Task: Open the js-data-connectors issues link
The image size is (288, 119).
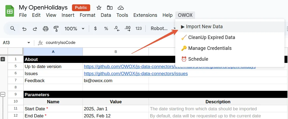Action: coord(136,73)
